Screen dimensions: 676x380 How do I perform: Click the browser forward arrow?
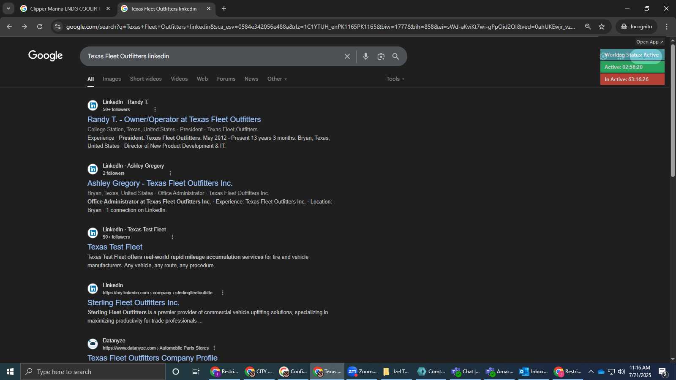pyautogui.click(x=25, y=27)
